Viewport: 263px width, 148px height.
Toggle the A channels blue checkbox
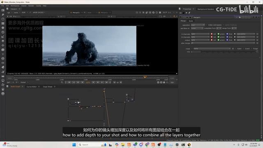click(x=227, y=34)
